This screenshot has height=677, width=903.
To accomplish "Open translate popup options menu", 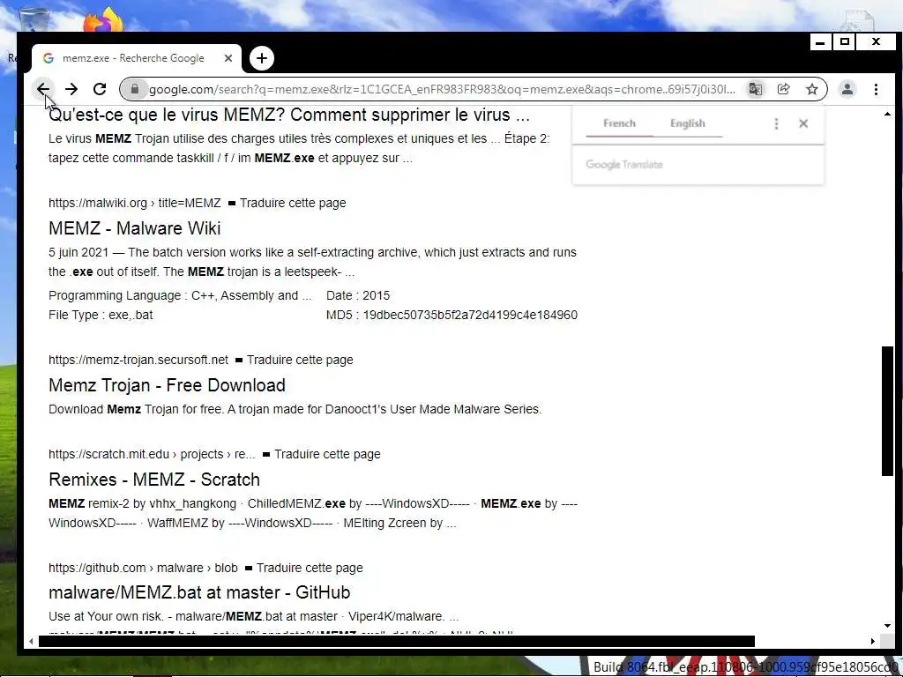I will pos(776,123).
